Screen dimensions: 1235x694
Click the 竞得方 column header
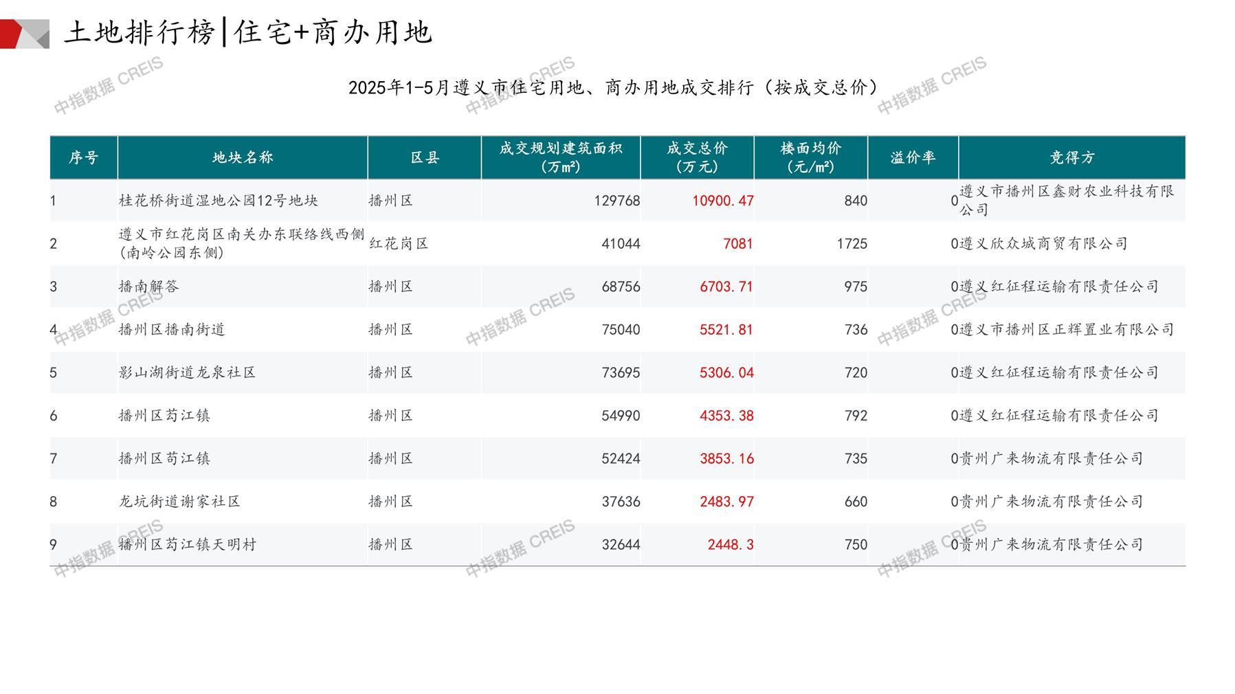click(1071, 157)
